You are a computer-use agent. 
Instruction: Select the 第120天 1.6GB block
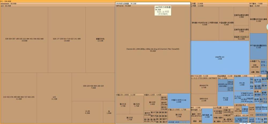click(152, 103)
